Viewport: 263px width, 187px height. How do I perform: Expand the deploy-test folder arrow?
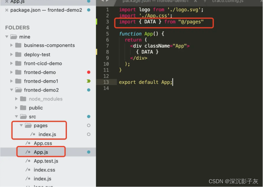pos(12,54)
